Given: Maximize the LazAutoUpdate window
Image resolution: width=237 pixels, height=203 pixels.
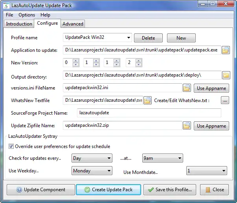Looking at the screenshot, I should [213, 4].
